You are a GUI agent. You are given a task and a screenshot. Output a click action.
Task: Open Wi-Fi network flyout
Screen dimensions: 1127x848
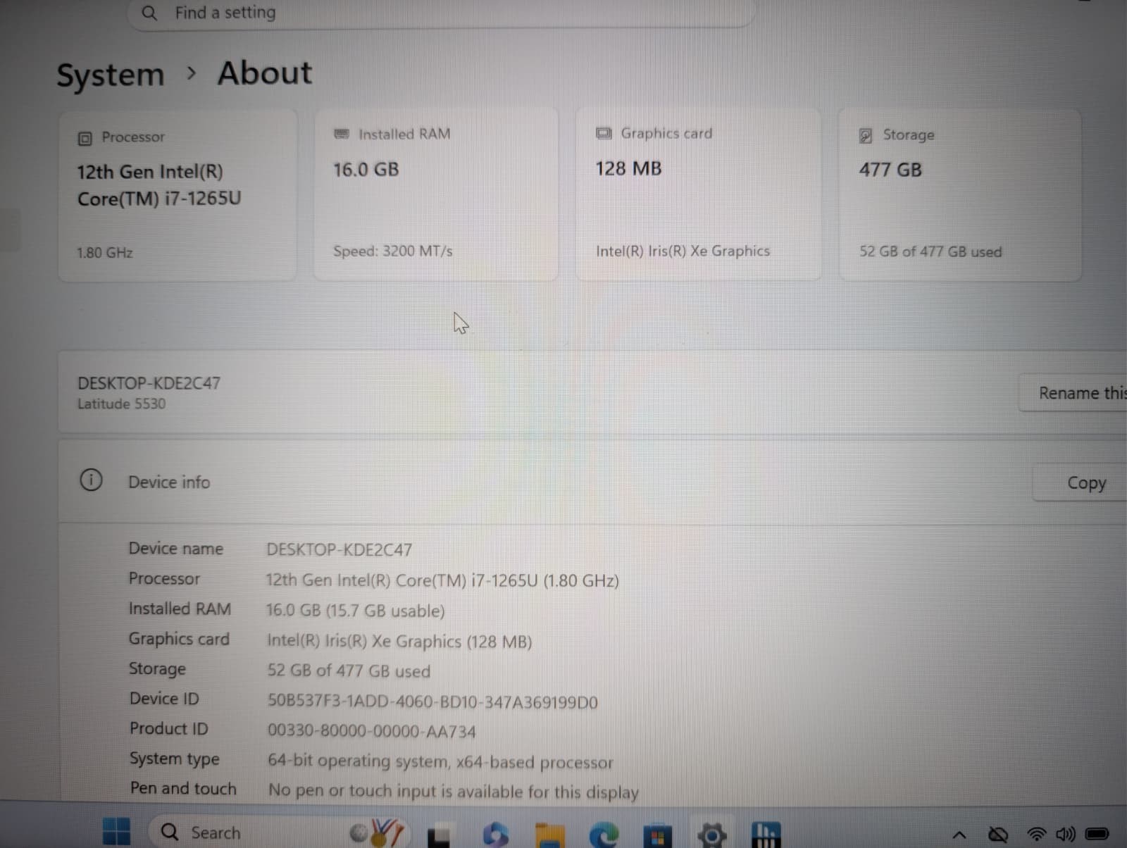1037,835
